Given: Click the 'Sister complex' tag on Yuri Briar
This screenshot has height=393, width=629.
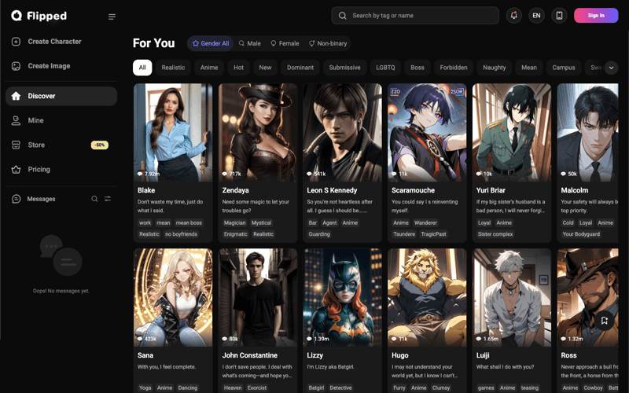Looking at the screenshot, I should [x=495, y=234].
